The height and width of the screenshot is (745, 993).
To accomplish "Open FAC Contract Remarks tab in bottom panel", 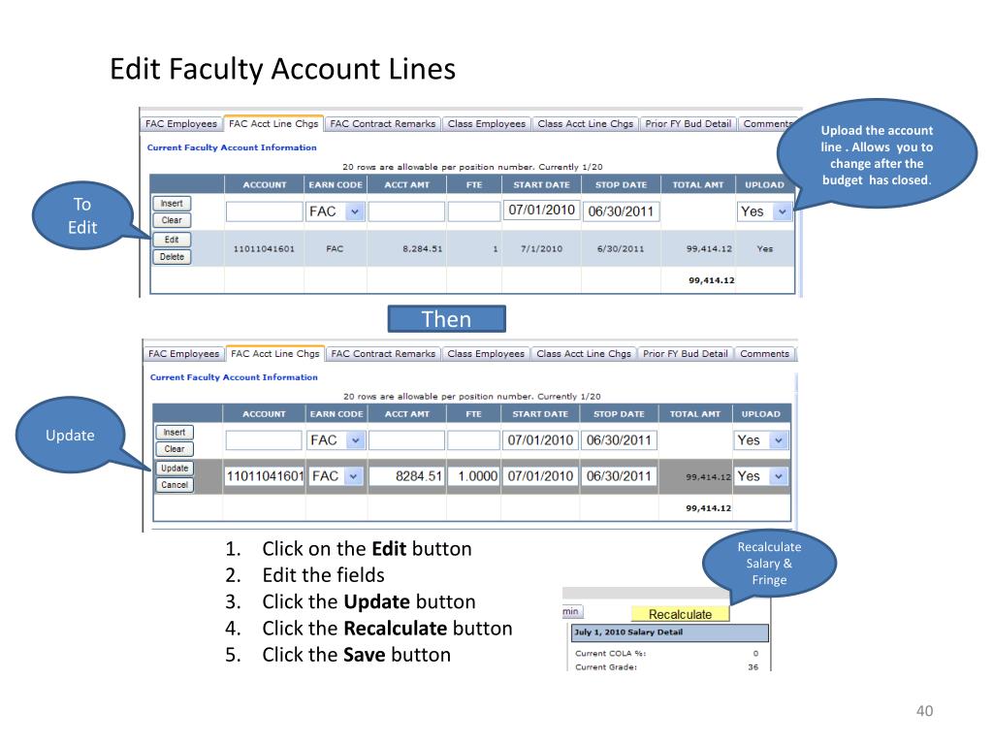I will (383, 353).
